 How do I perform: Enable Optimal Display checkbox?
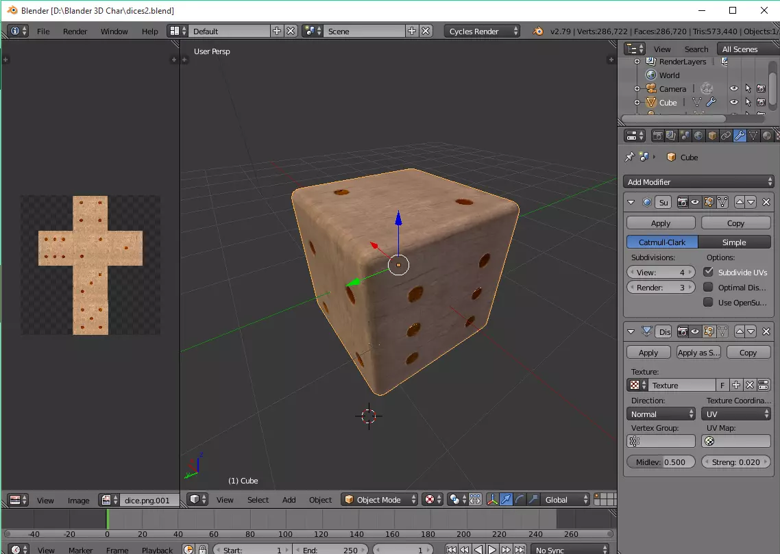[x=708, y=287]
